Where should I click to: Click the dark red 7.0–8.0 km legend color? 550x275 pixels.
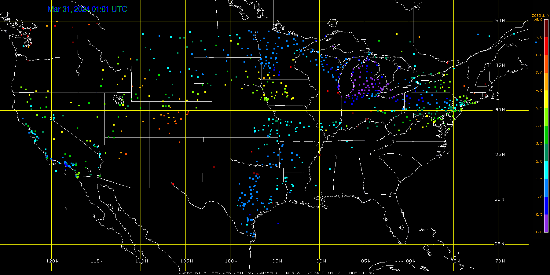point(546,28)
